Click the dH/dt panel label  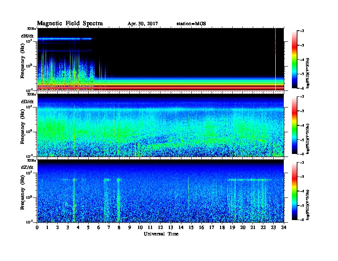27,36
